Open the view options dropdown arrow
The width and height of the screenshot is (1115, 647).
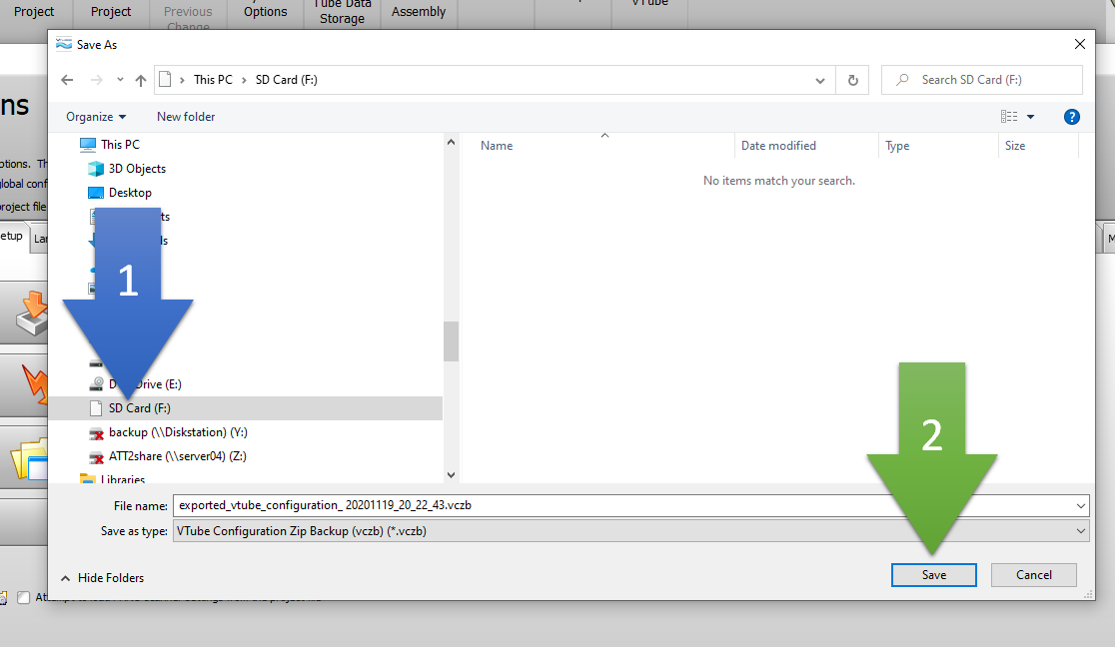[1031, 117]
